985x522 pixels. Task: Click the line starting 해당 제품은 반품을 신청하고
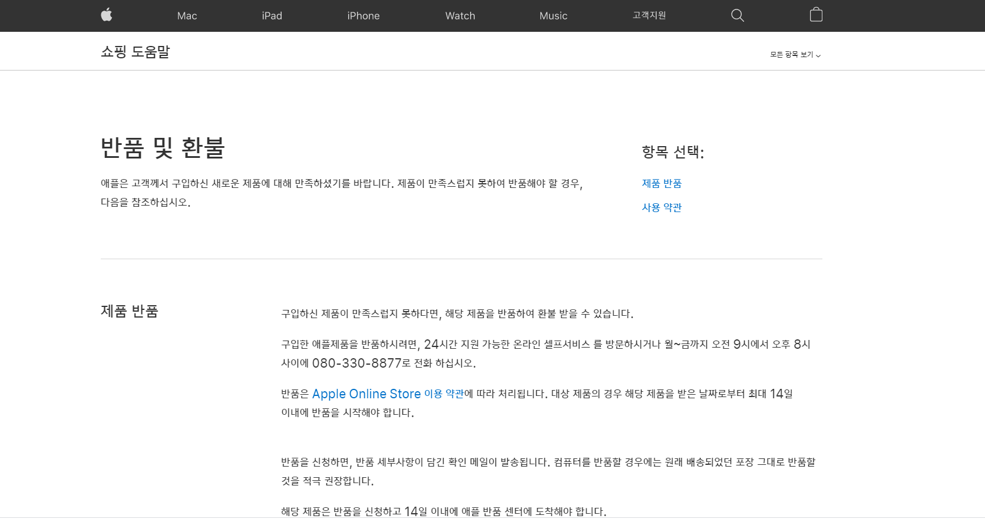pos(444,511)
